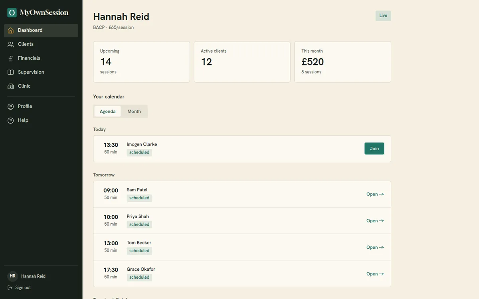Screen dimensions: 479x299
Task: Click the 13:30 time entry
Action: (x=111, y=145)
